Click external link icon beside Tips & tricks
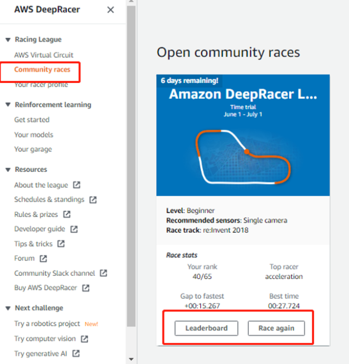 pos(61,244)
